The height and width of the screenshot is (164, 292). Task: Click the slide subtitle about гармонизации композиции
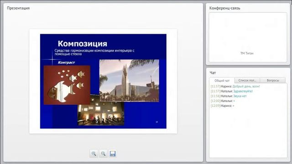94,52
